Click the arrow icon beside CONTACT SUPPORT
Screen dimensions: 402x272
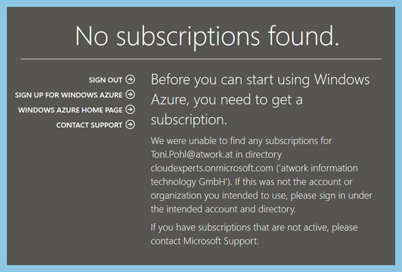pyautogui.click(x=130, y=124)
